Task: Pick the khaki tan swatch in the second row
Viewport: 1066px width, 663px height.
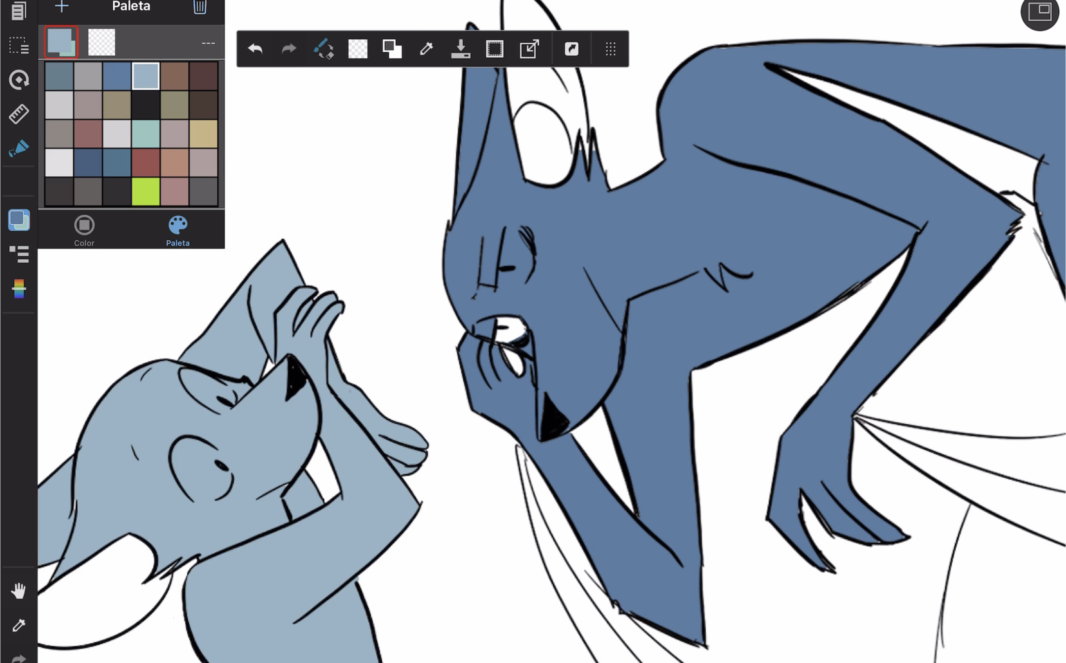Action: [117, 105]
